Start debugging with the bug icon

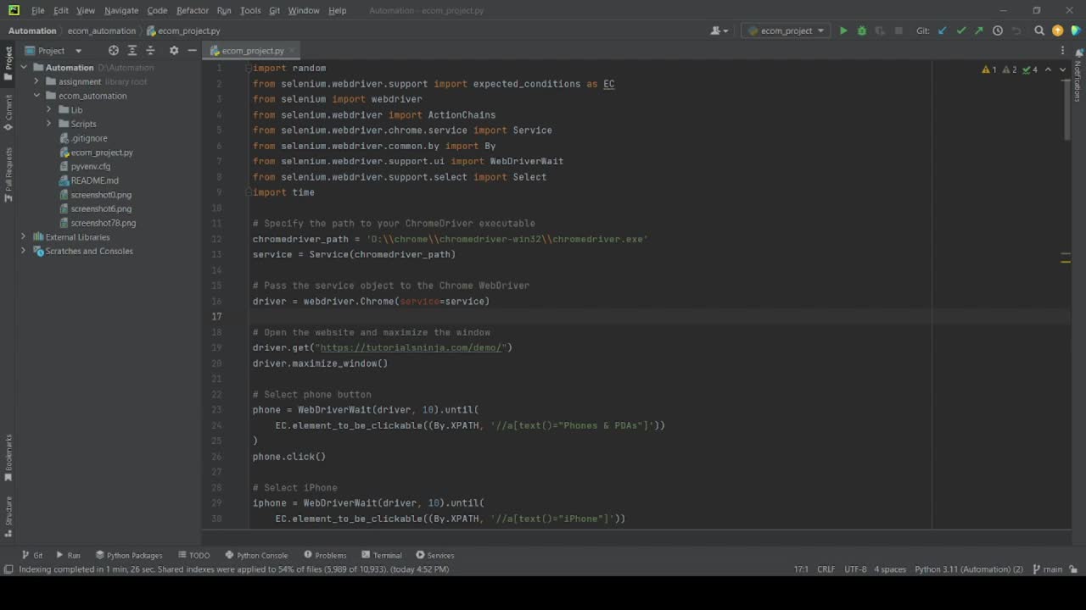coord(862,30)
